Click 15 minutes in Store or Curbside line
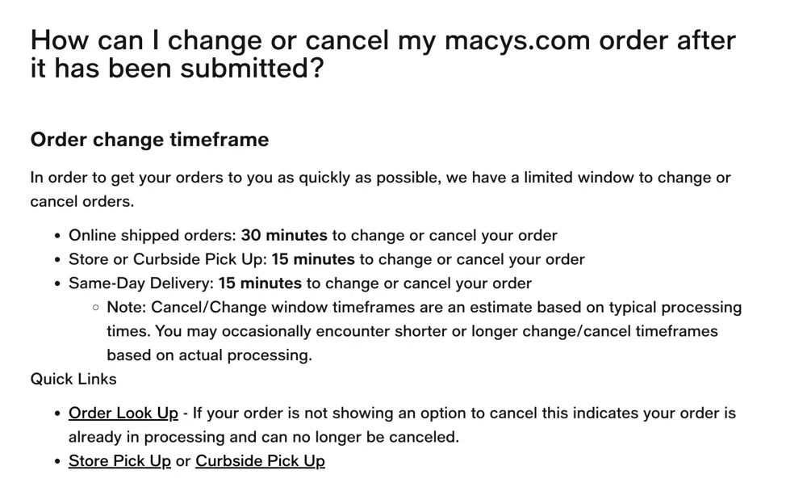The width and height of the screenshot is (807, 487). point(313,259)
